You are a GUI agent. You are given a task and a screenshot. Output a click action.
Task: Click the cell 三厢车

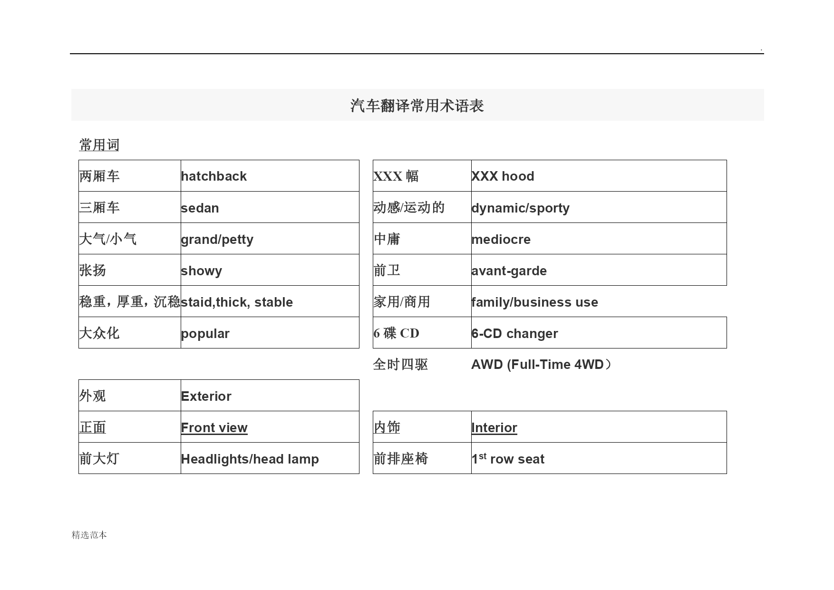130,207
